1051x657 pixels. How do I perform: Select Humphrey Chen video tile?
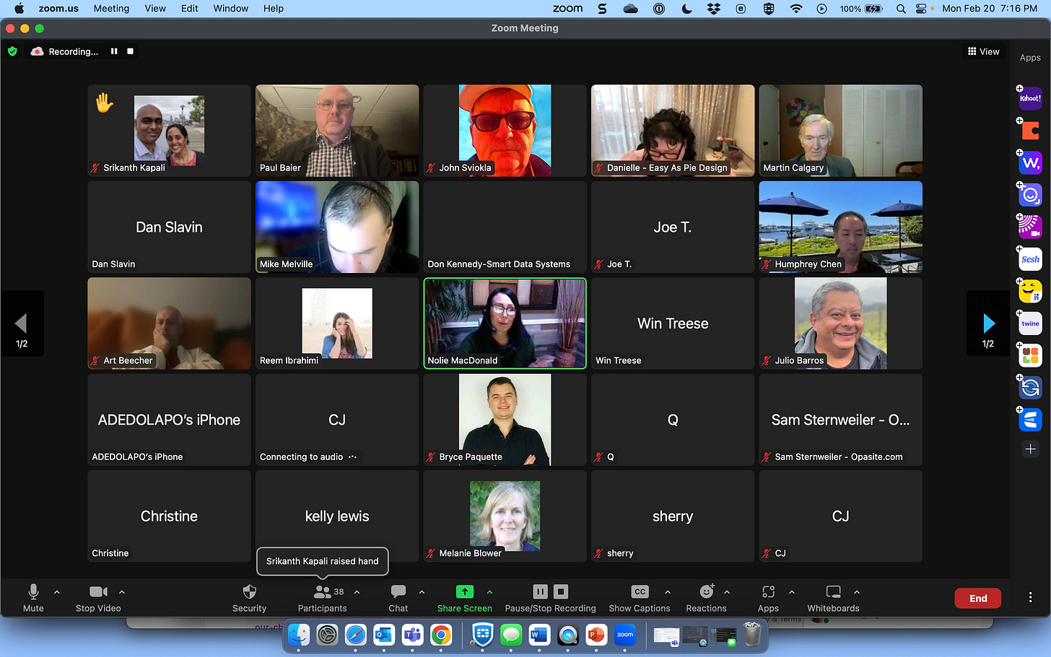[840, 227]
